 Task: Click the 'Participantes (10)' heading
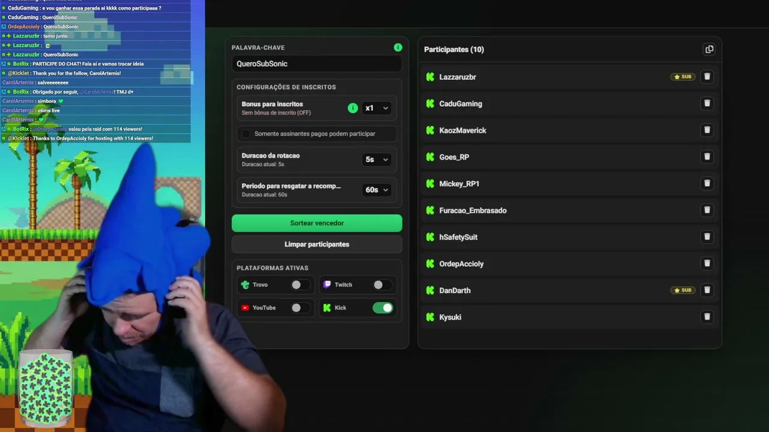(x=454, y=49)
